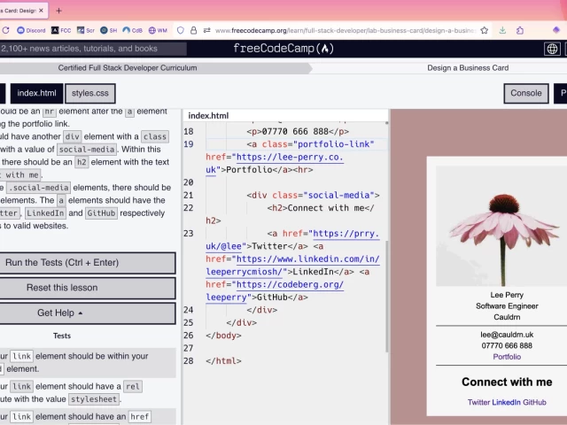Screen dimensions: 567x425
Task: Click the search news articles field
Action: (x=93, y=49)
